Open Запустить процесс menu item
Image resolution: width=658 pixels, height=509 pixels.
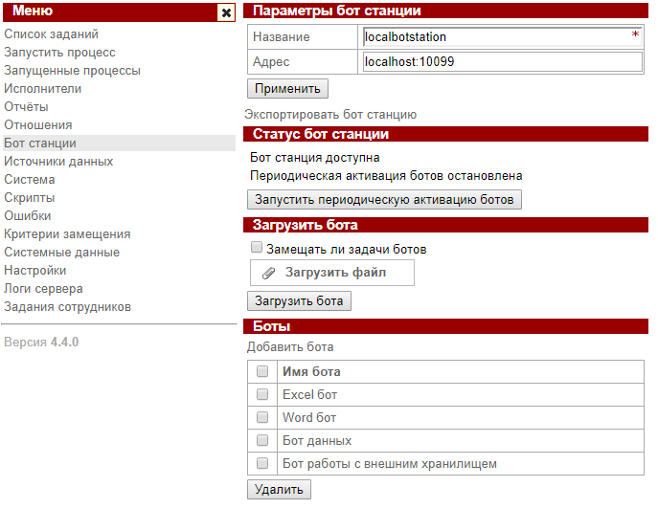point(59,53)
